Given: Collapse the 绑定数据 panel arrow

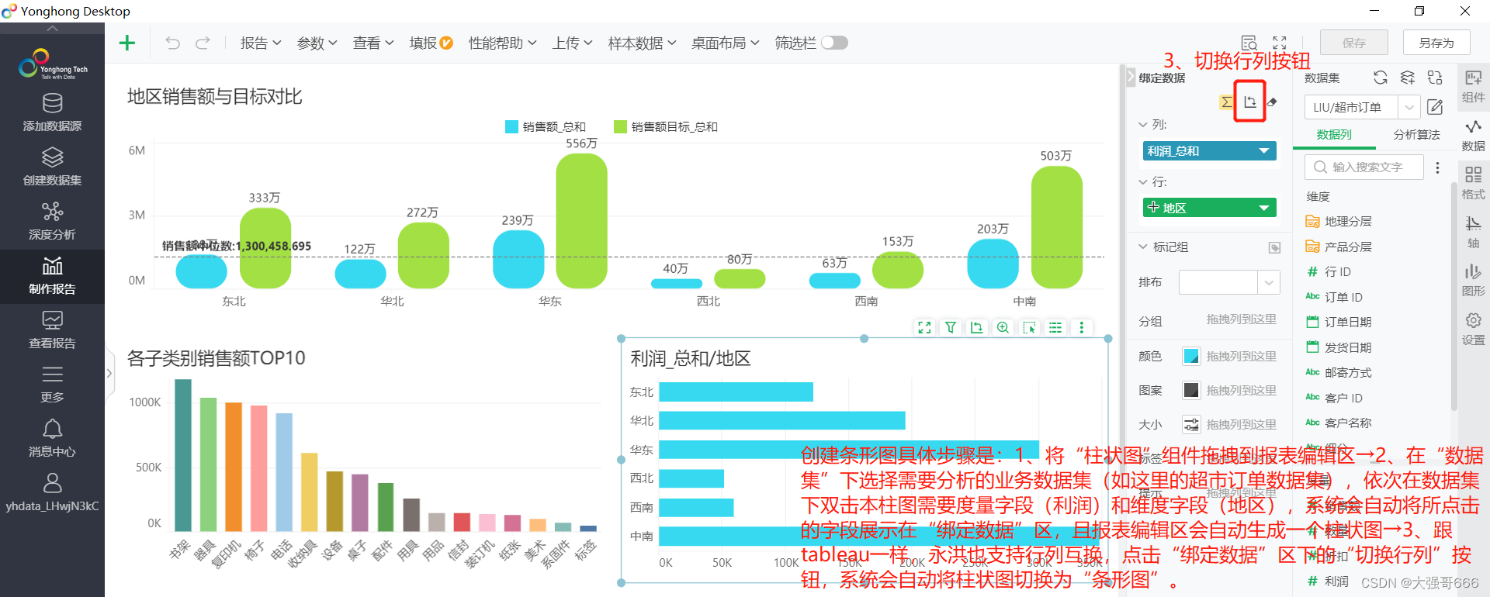Looking at the screenshot, I should (1130, 78).
